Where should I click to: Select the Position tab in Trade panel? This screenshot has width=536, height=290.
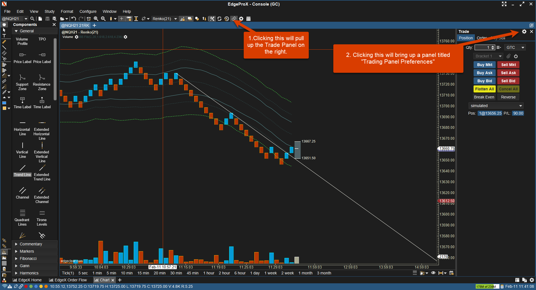(x=466, y=38)
